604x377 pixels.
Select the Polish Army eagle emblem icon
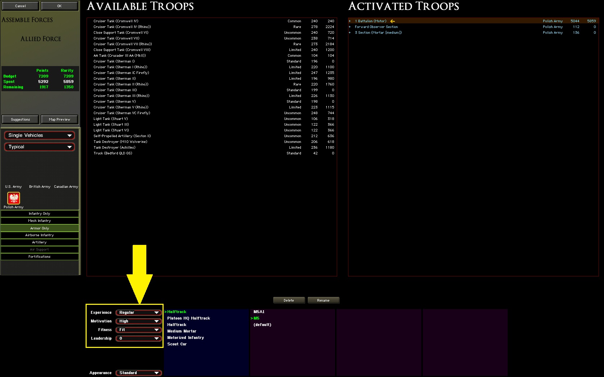tap(14, 198)
